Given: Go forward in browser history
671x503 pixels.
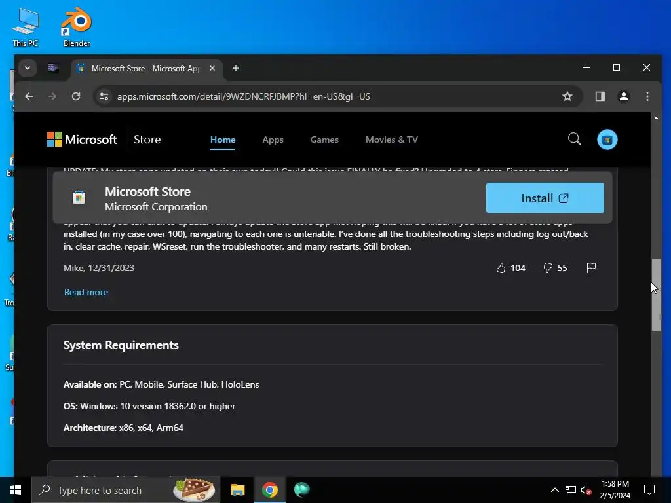Looking at the screenshot, I should (x=52, y=96).
